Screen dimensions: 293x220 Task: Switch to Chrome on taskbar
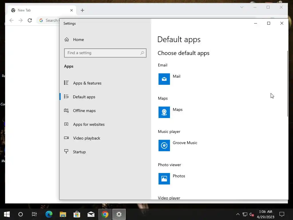(105, 214)
